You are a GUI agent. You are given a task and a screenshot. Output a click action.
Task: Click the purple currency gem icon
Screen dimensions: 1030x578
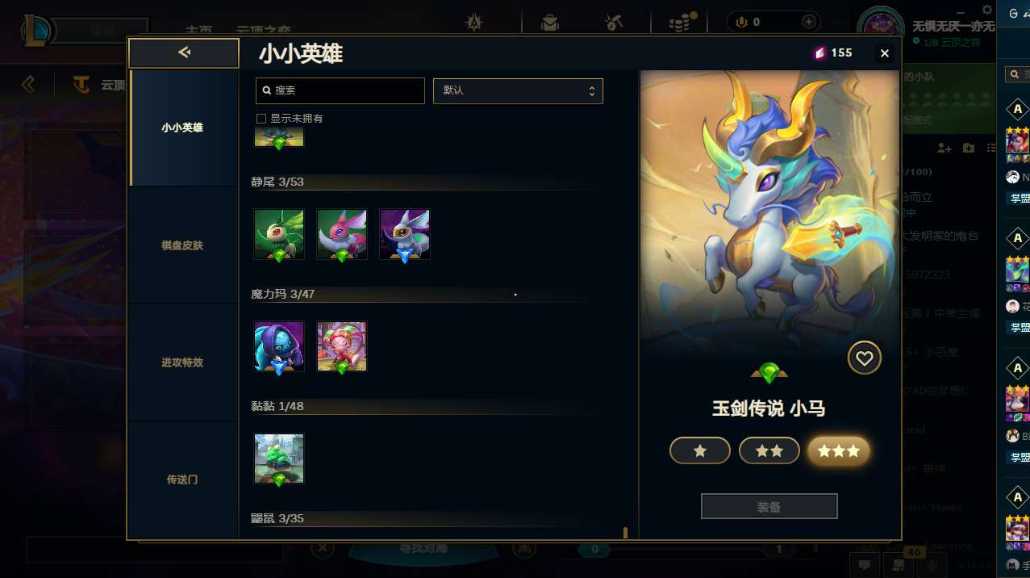pos(819,52)
